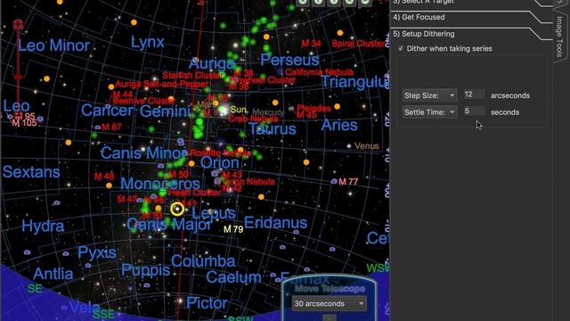Screen dimensions: 570x321
Task: Select the M 79 object label
Action: tap(233, 229)
